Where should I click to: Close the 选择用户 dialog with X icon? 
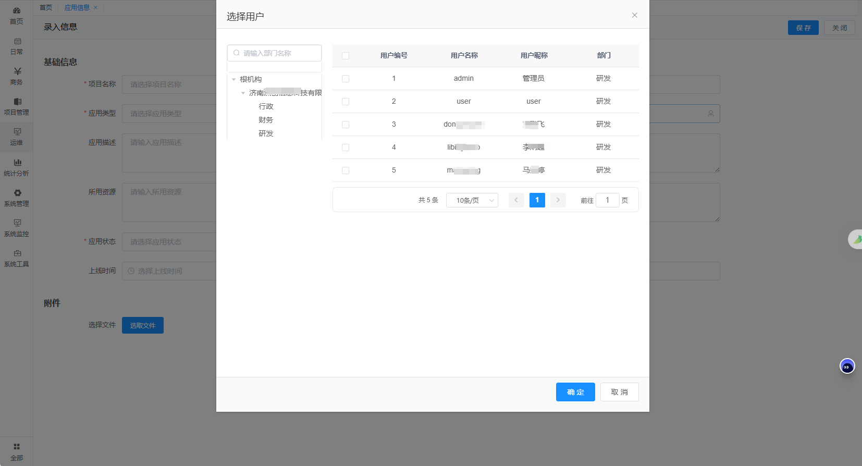click(634, 15)
